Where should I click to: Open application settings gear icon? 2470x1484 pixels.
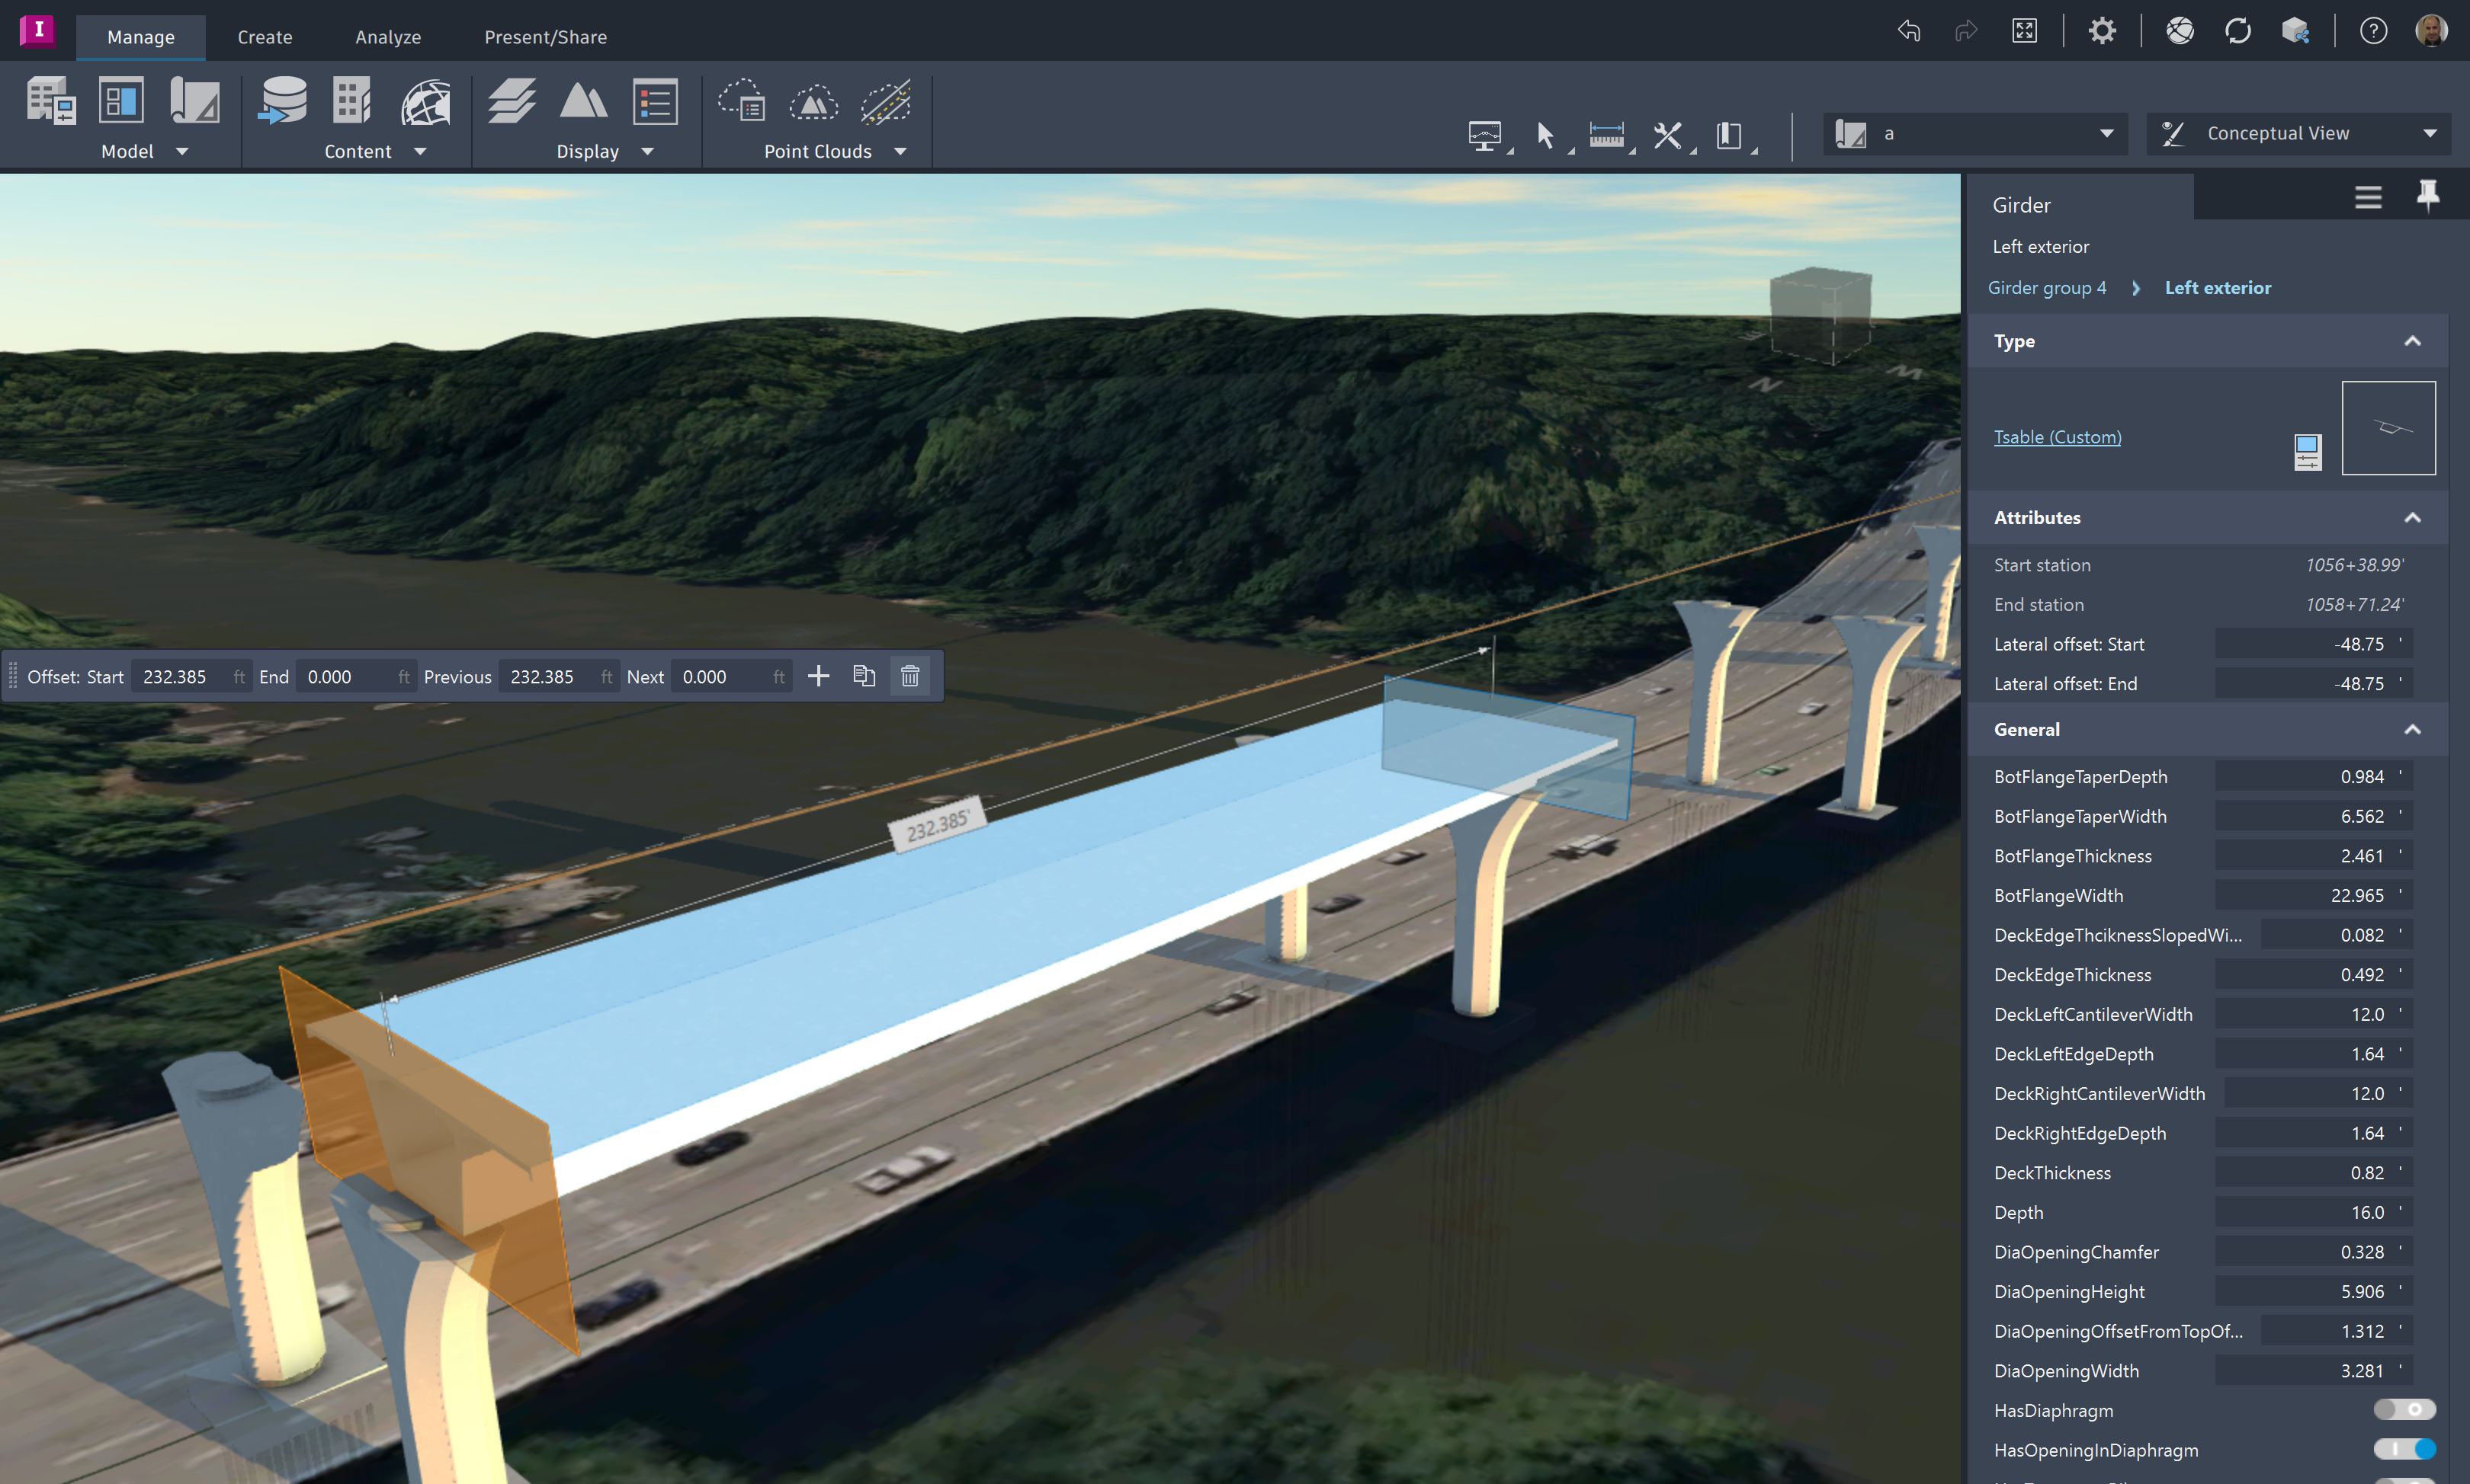2102,30
